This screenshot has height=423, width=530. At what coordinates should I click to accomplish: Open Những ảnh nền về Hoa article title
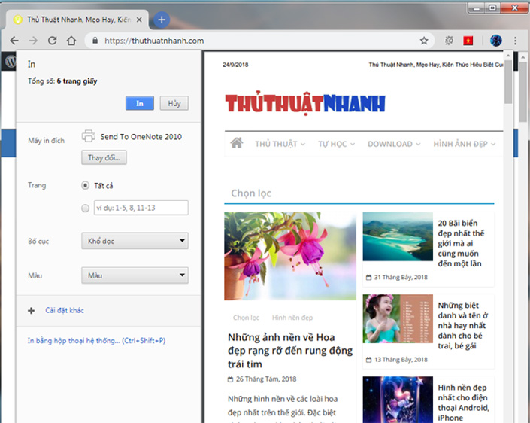coord(290,351)
